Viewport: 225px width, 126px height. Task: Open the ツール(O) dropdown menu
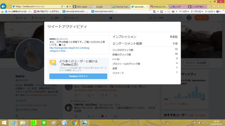(x=209, y=12)
